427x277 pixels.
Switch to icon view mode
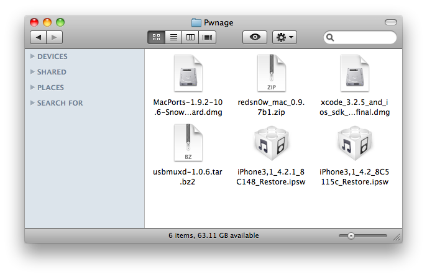[x=157, y=37]
